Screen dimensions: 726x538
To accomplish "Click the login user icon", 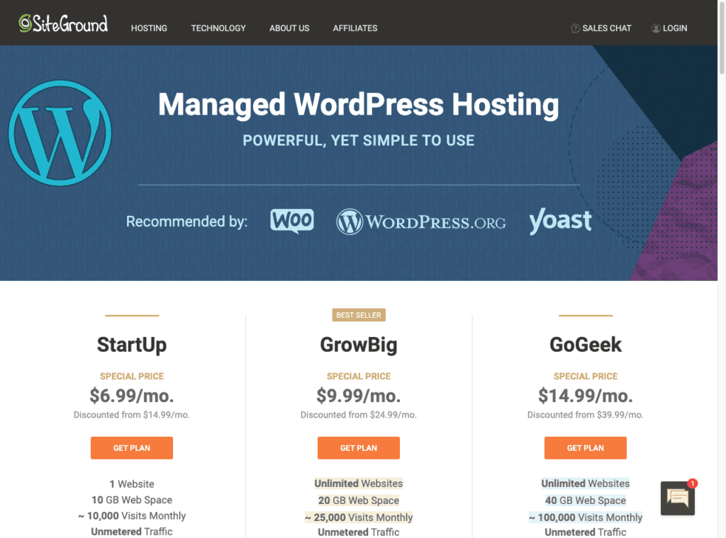I will [656, 28].
